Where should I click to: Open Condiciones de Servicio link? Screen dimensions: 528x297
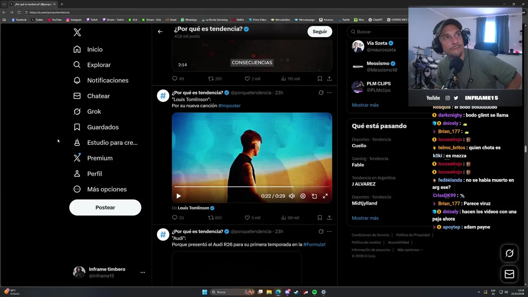point(370,235)
